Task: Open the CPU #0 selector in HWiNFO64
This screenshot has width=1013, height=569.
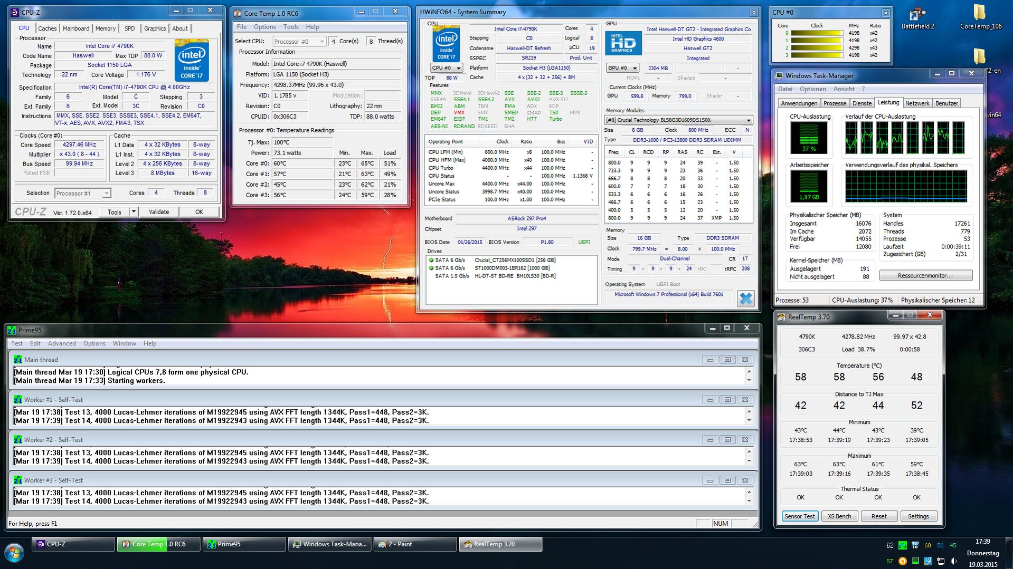Action: tap(446, 68)
